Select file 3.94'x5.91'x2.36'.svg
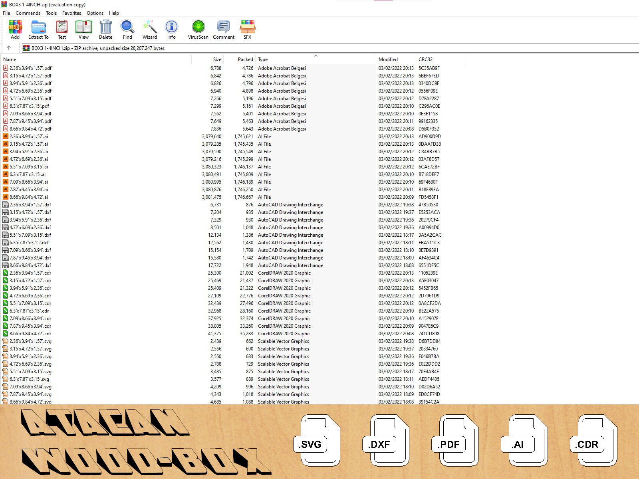Screen dimensions: 639x479 click(x=30, y=356)
